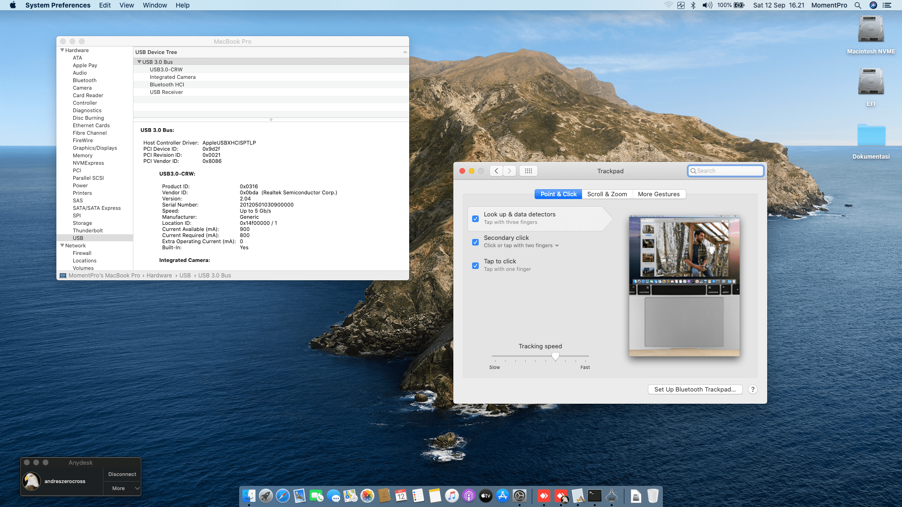Switch to Point & Click tab
This screenshot has width=902, height=507.
[559, 194]
